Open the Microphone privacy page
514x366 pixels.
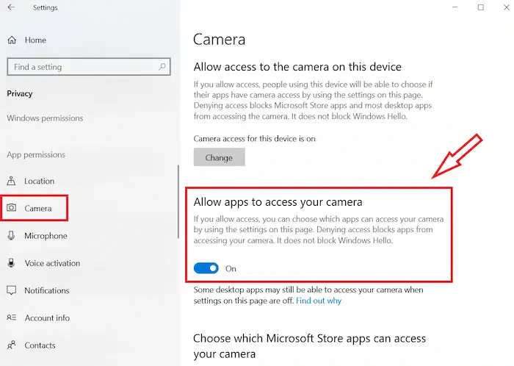click(46, 236)
